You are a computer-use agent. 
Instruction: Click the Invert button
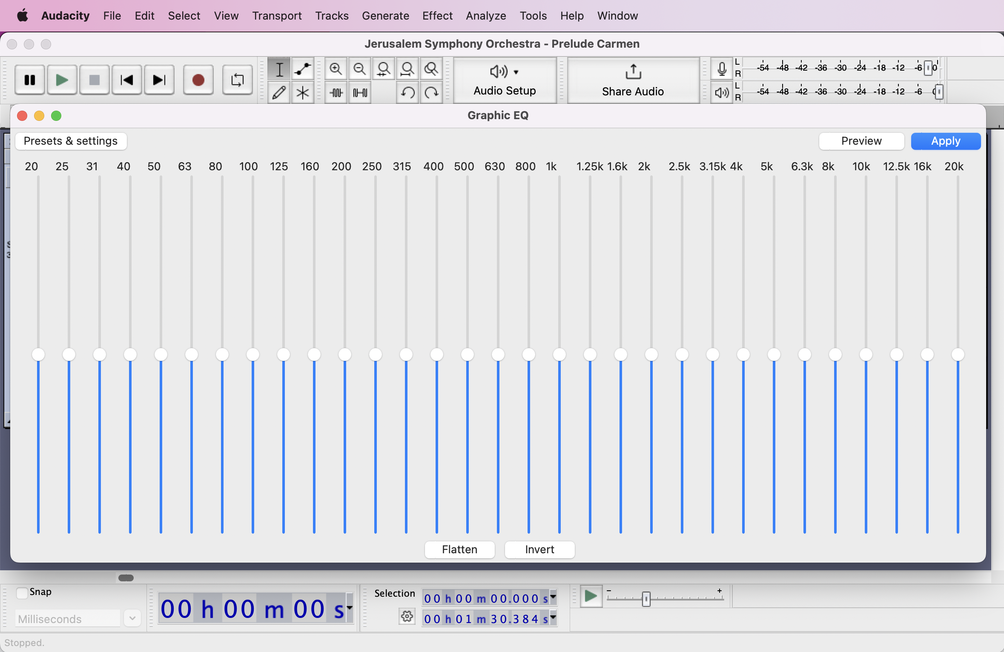[539, 549]
